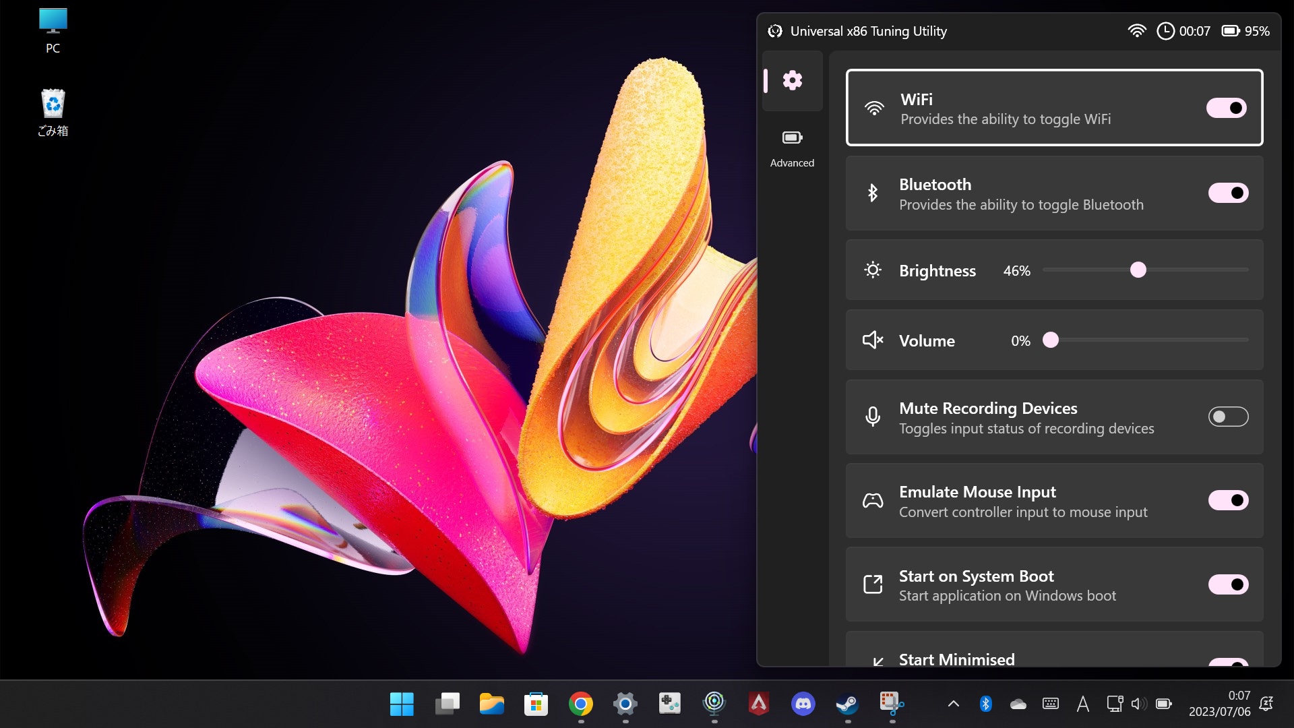Open the settings gear tab in sidebar

click(792, 81)
